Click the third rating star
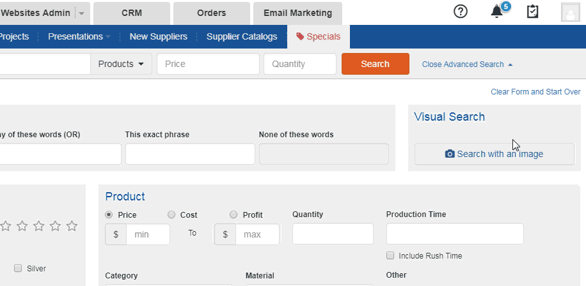The image size is (586, 286). (38, 225)
